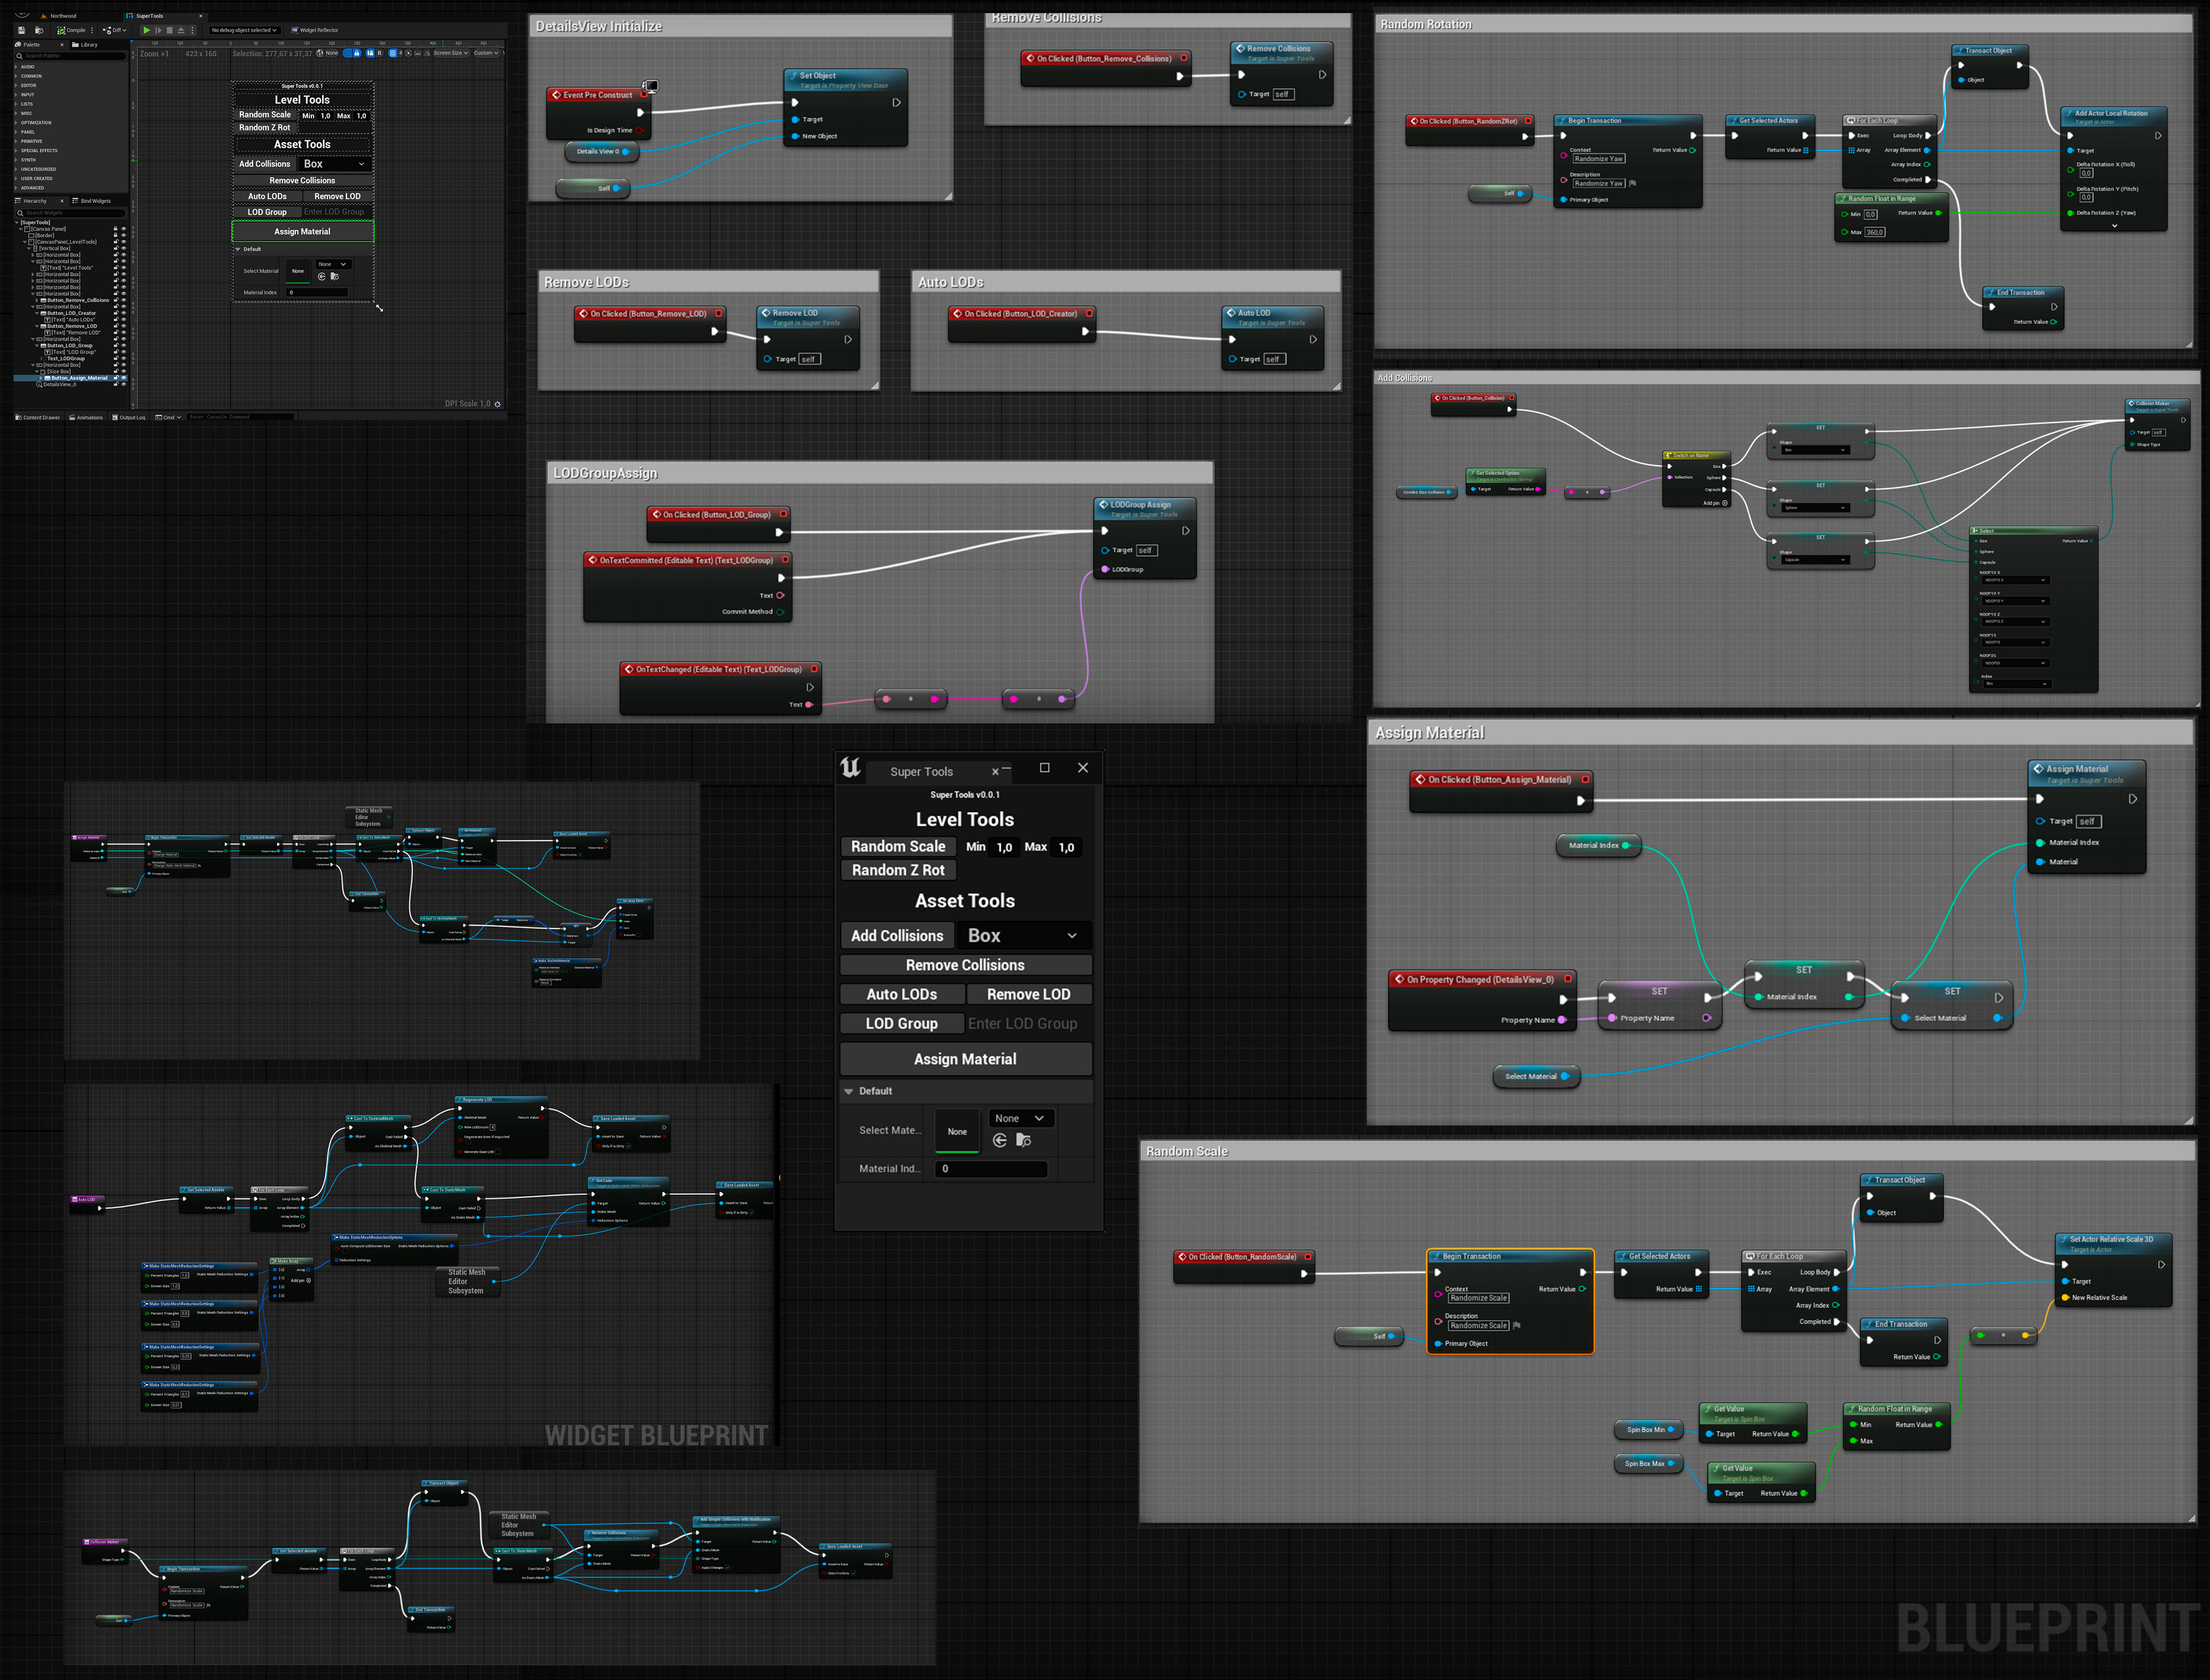Click Random Z Rot button in Super Tools window

[x=898, y=870]
